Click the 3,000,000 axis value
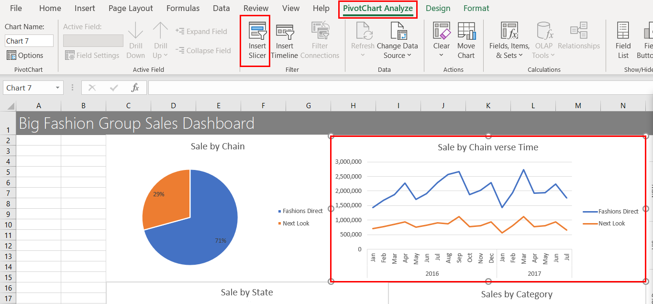The image size is (653, 304). (349, 162)
